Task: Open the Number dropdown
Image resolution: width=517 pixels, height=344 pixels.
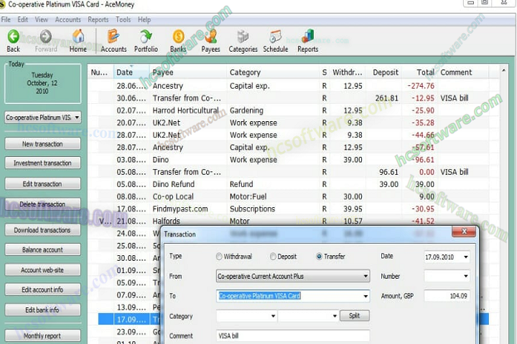Action: [x=465, y=276]
